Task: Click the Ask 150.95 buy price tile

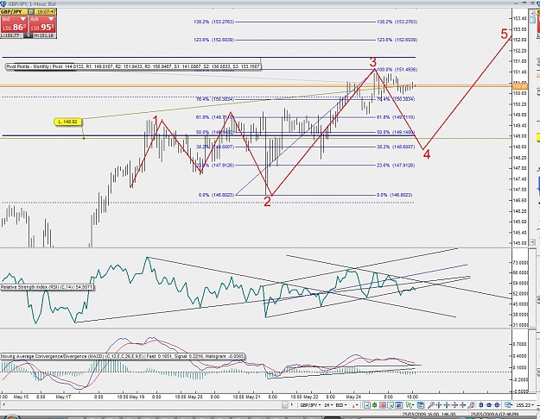Action: [42, 24]
